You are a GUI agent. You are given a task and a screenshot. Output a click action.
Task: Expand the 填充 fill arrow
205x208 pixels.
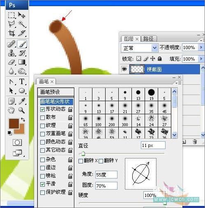[201, 59]
